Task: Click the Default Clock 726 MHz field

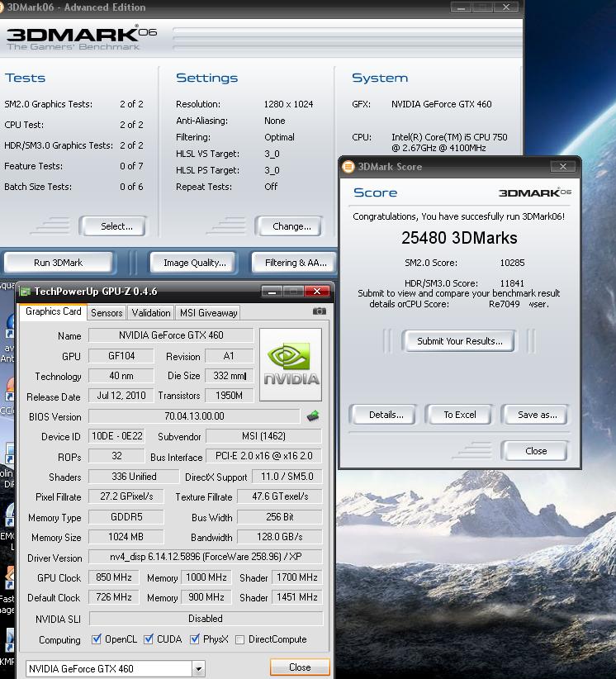Action: [x=113, y=597]
